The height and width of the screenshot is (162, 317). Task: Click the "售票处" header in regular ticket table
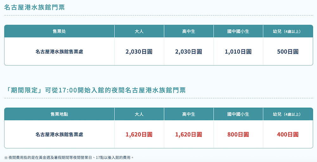point(59,31)
